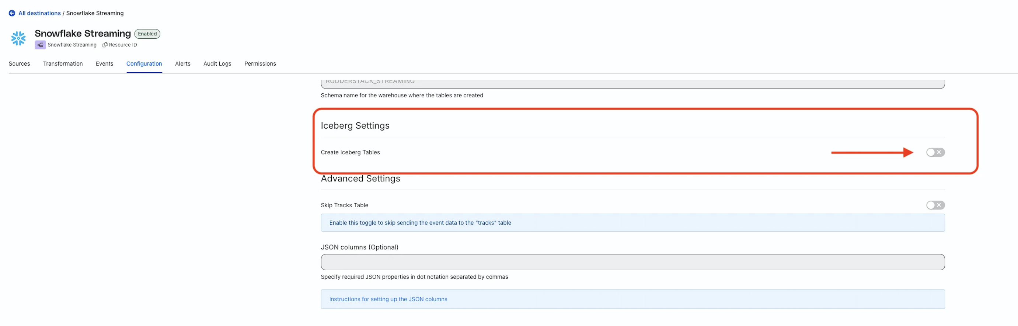
Task: Go to the Events tab
Action: click(x=104, y=64)
